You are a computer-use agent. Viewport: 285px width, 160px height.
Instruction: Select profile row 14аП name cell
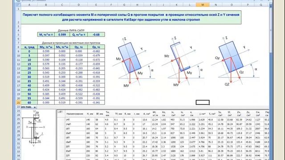tap(75, 124)
